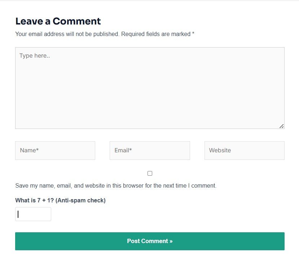Screen dimensions: 299x269
Task: Click the What is 7 + 1 label
Action: [60, 200]
